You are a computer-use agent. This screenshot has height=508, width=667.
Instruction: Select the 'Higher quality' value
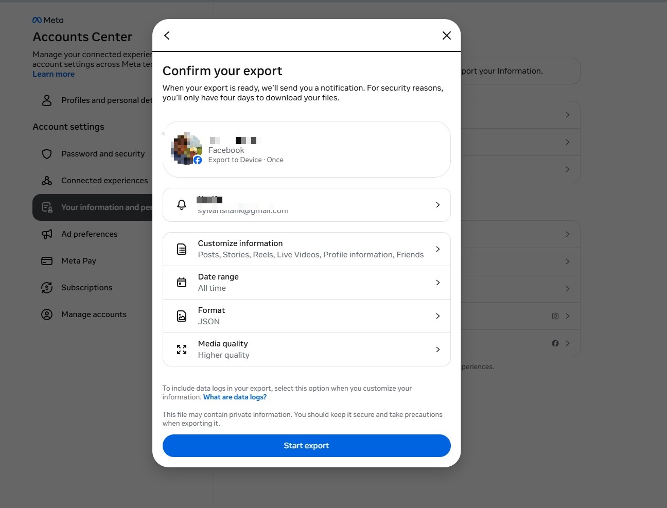tap(224, 355)
